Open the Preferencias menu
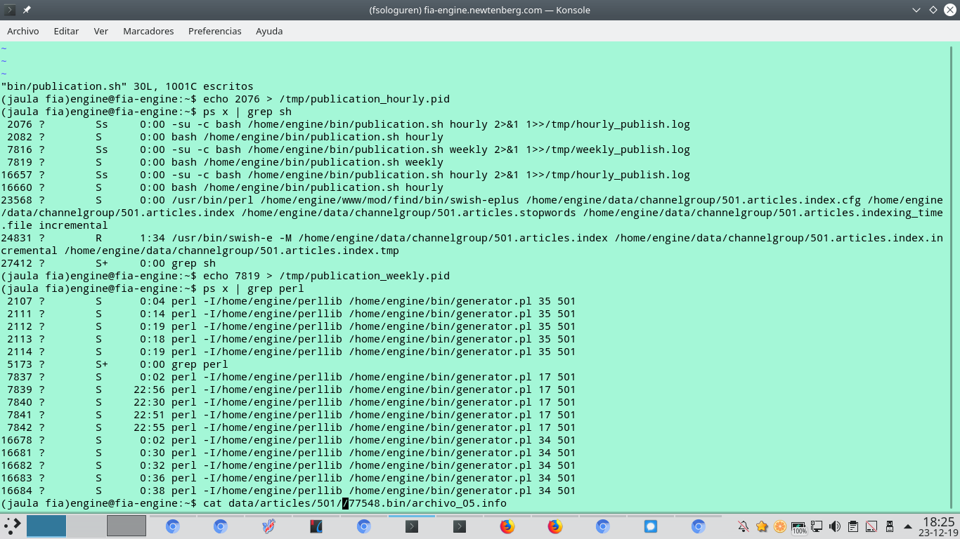This screenshot has height=539, width=960. tap(214, 31)
